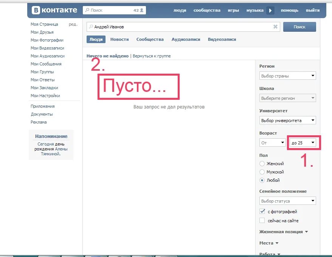
Task: Click the VKontakte logo
Action: coord(54,10)
